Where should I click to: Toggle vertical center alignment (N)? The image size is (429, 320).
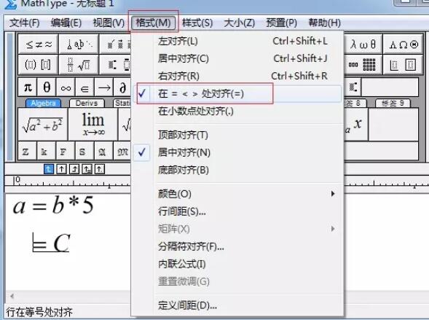coord(237,152)
